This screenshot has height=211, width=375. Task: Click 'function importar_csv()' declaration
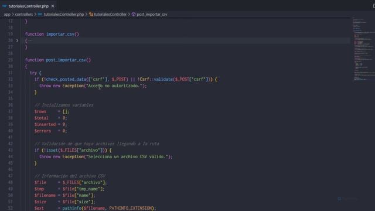coord(52,34)
